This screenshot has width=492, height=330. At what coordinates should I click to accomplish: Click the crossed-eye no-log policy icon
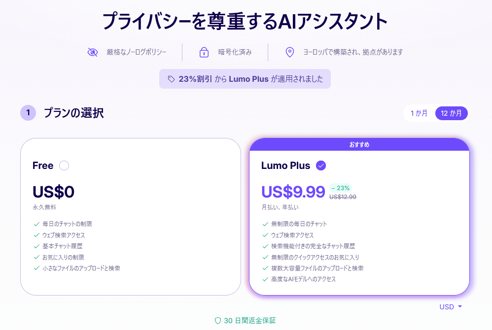(x=93, y=52)
